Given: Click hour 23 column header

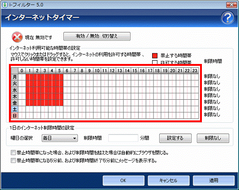Looking at the screenshot, I should point(195,71).
